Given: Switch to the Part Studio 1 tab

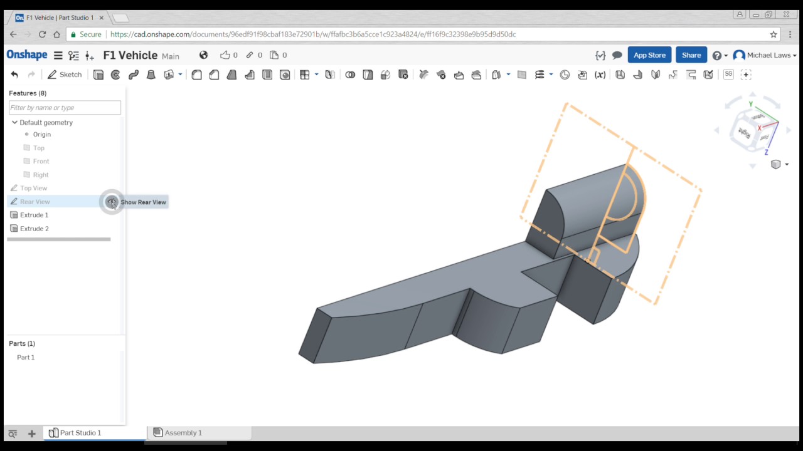Looking at the screenshot, I should tap(95, 433).
